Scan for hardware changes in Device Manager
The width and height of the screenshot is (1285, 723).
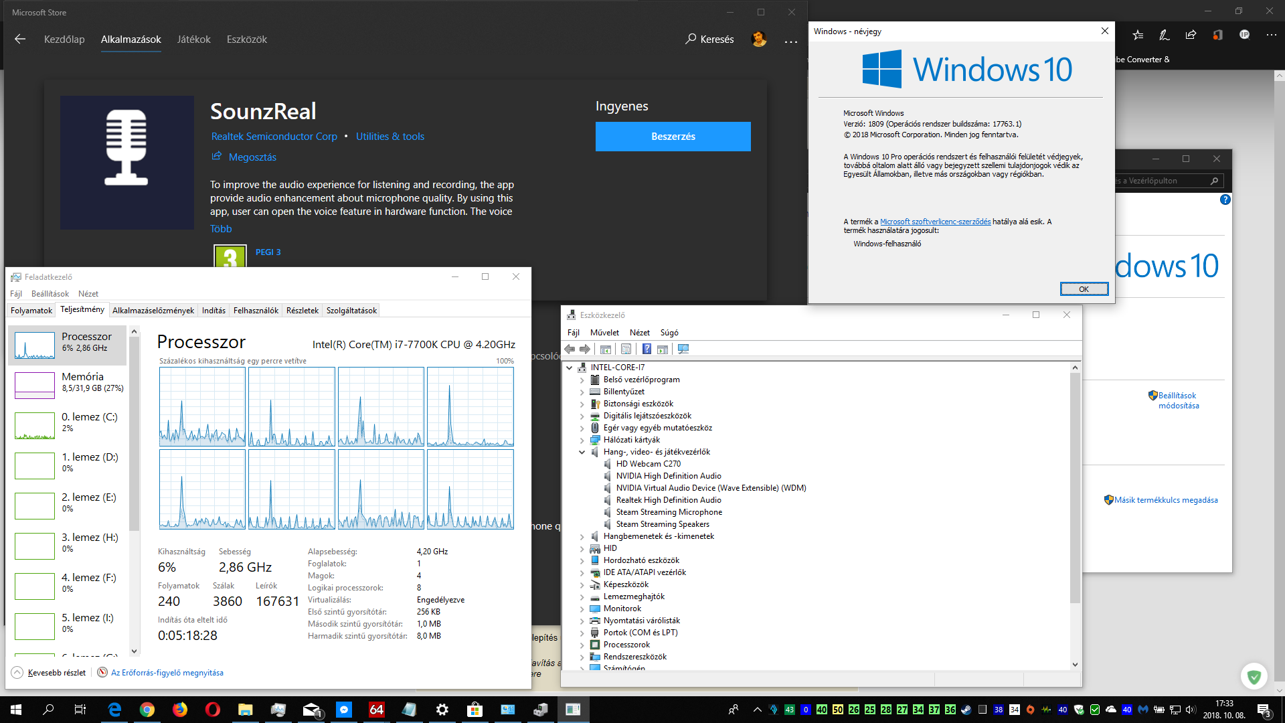[x=683, y=349]
